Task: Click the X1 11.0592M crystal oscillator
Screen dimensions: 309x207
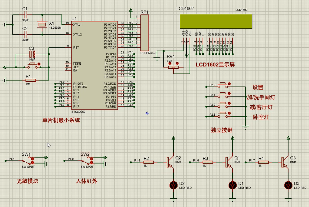Action: click(x=42, y=25)
